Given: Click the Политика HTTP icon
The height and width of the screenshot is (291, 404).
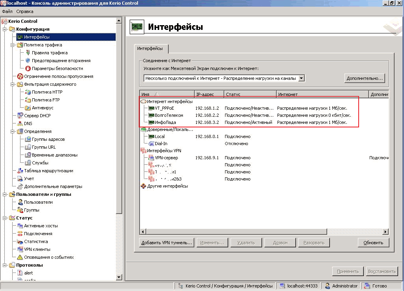Looking at the screenshot, I should click(x=28, y=92).
